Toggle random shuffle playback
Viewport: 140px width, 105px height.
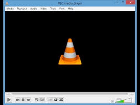(x=61, y=100)
